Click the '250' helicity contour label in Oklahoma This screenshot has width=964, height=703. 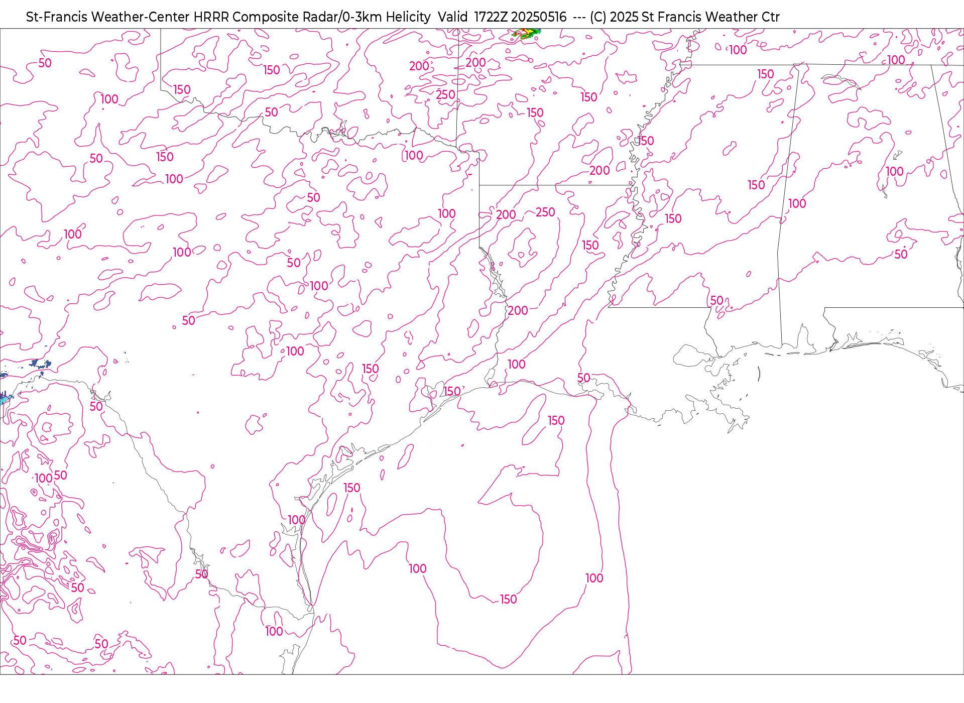click(x=445, y=95)
